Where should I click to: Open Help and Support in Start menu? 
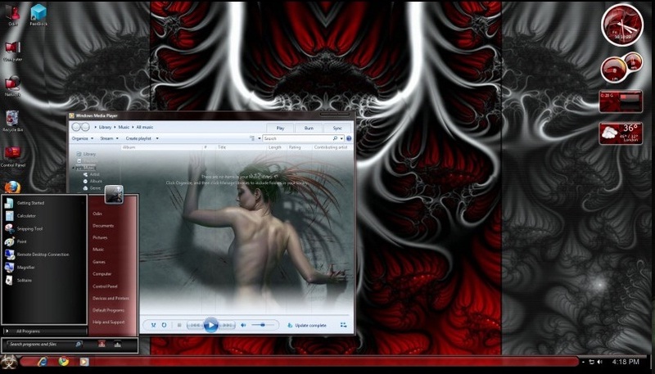(x=109, y=322)
